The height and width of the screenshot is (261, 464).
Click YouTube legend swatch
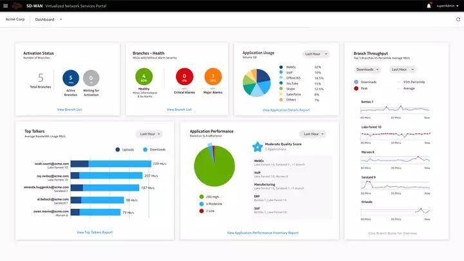[281, 83]
